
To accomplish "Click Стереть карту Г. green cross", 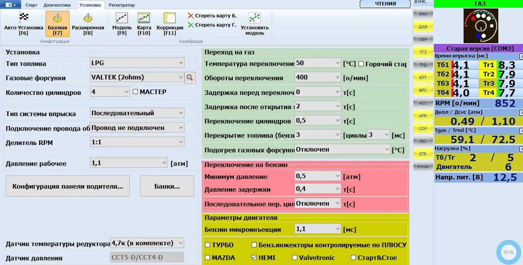I will tap(212, 25).
